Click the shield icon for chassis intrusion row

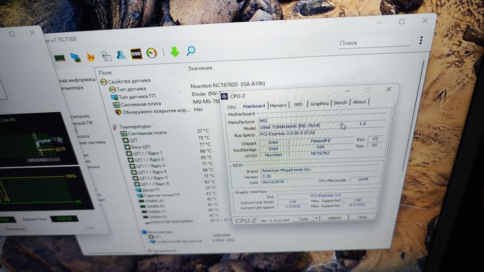coord(118,112)
